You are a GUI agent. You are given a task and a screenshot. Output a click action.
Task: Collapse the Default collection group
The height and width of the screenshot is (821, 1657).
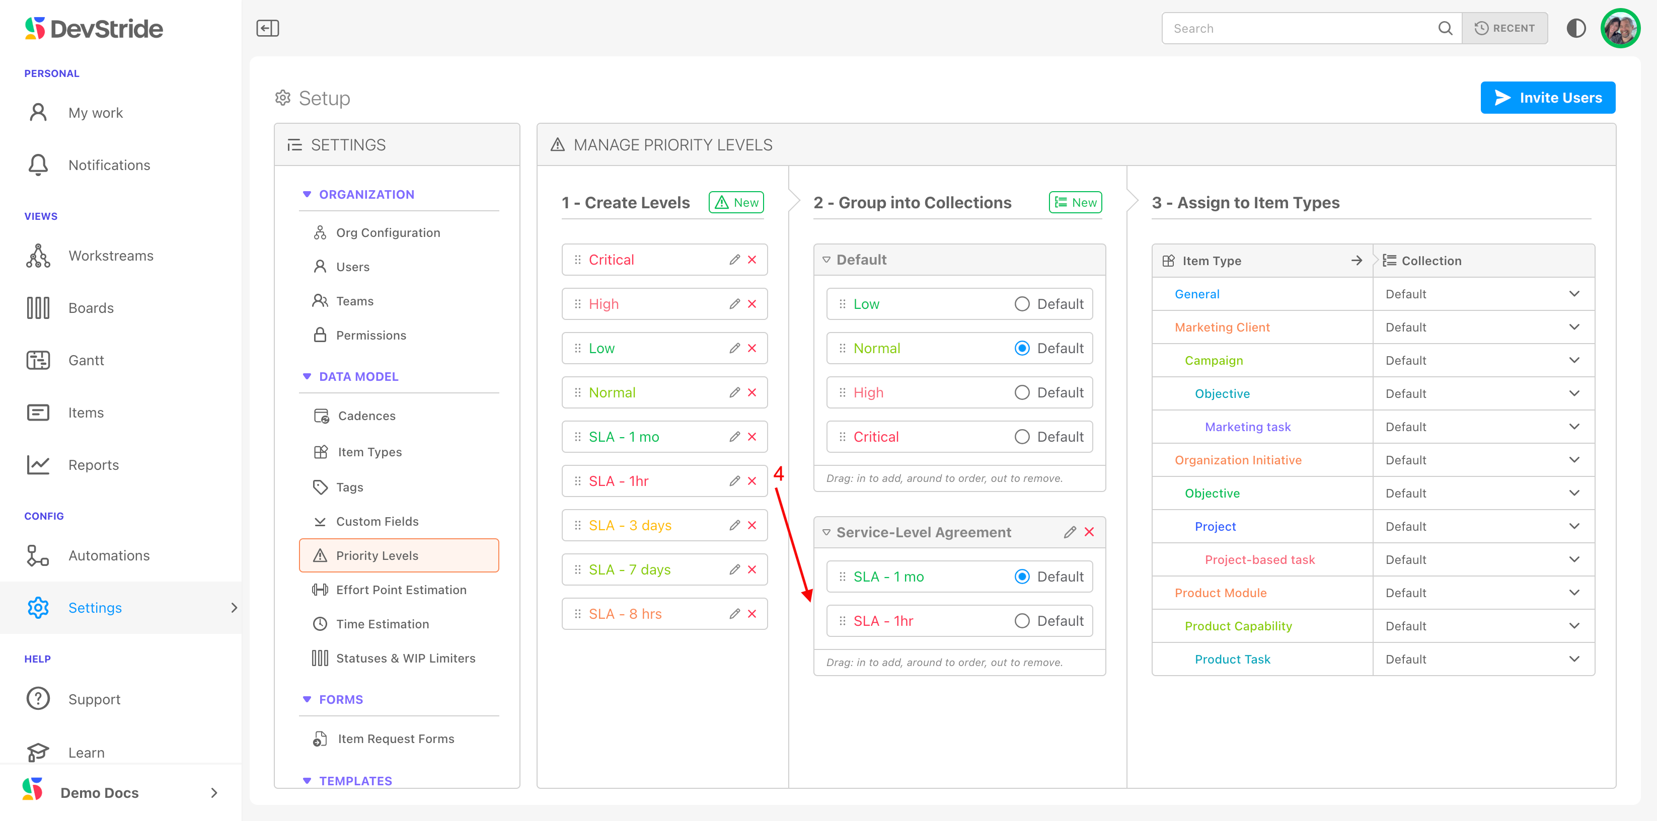[826, 260]
